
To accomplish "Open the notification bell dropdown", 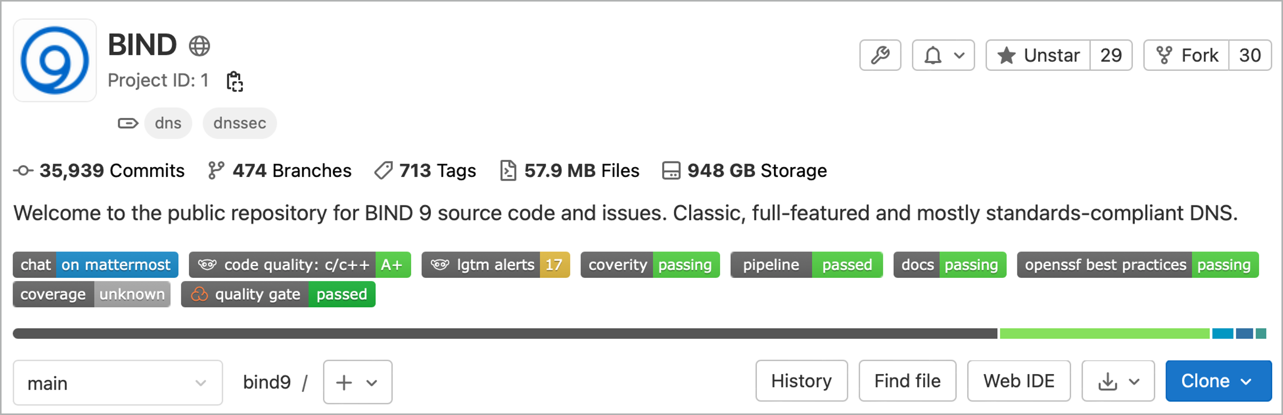I will tap(943, 55).
